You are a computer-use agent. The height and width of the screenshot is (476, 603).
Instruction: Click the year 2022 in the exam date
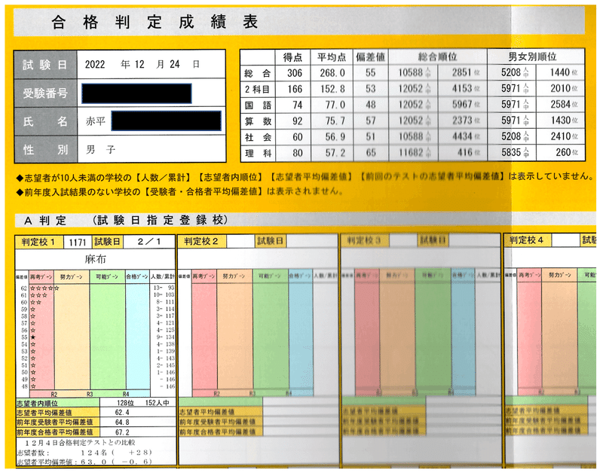pos(95,64)
